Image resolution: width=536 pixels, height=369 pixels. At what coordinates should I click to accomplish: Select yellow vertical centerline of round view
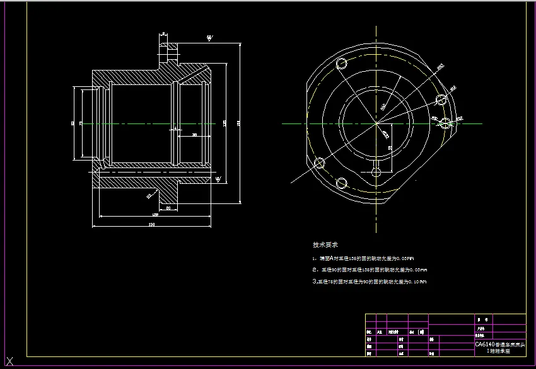click(x=376, y=129)
